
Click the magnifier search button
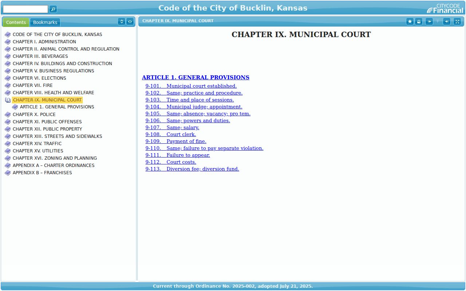click(x=53, y=9)
